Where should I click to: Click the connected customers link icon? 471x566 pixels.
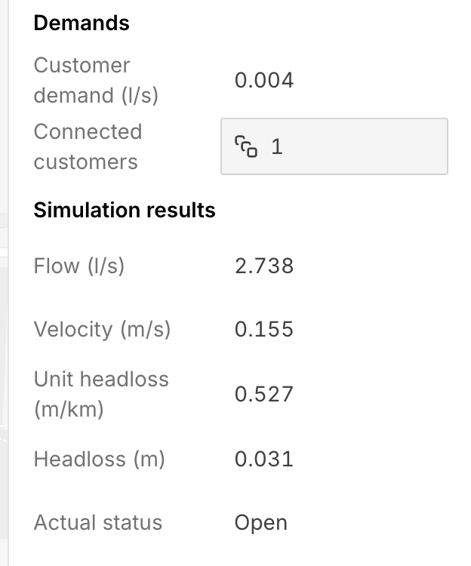pos(245,146)
